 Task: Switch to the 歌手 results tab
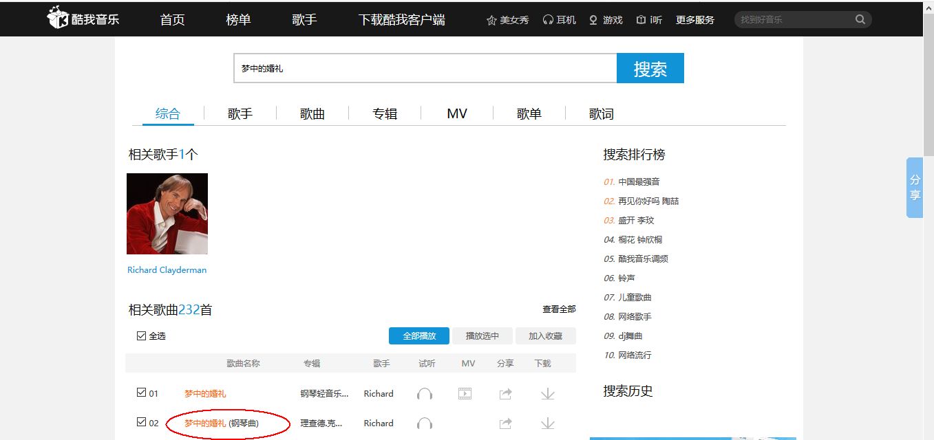240,113
